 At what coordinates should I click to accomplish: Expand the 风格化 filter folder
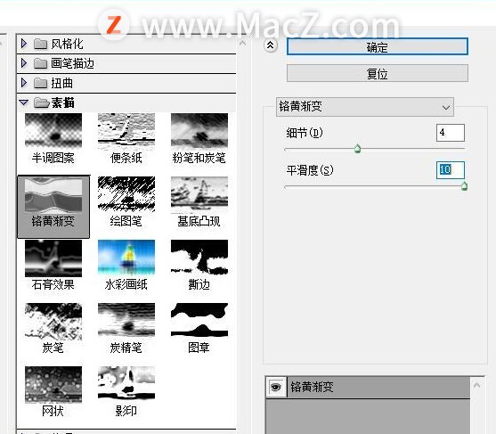click(24, 44)
